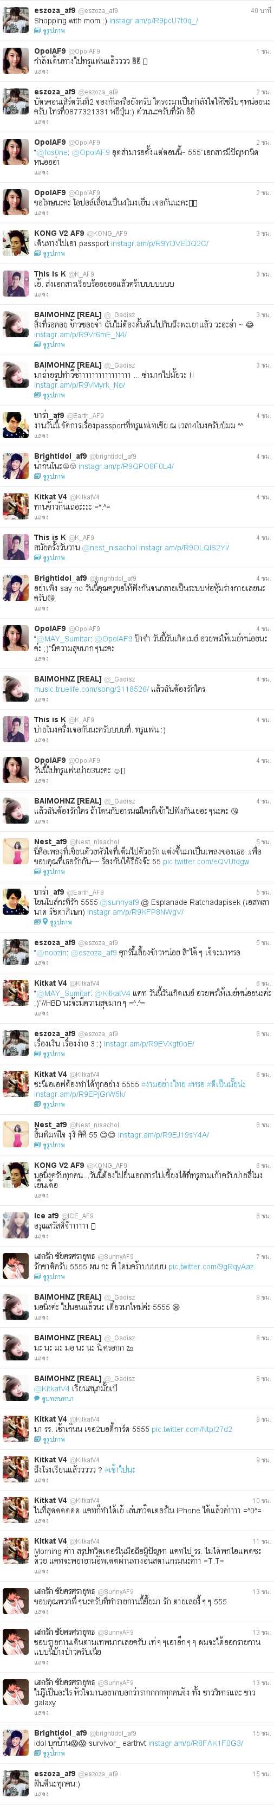Click OpolAF9 avatar on topmost OpolAF9 tweet
274x1805 pixels.
click(x=15, y=62)
